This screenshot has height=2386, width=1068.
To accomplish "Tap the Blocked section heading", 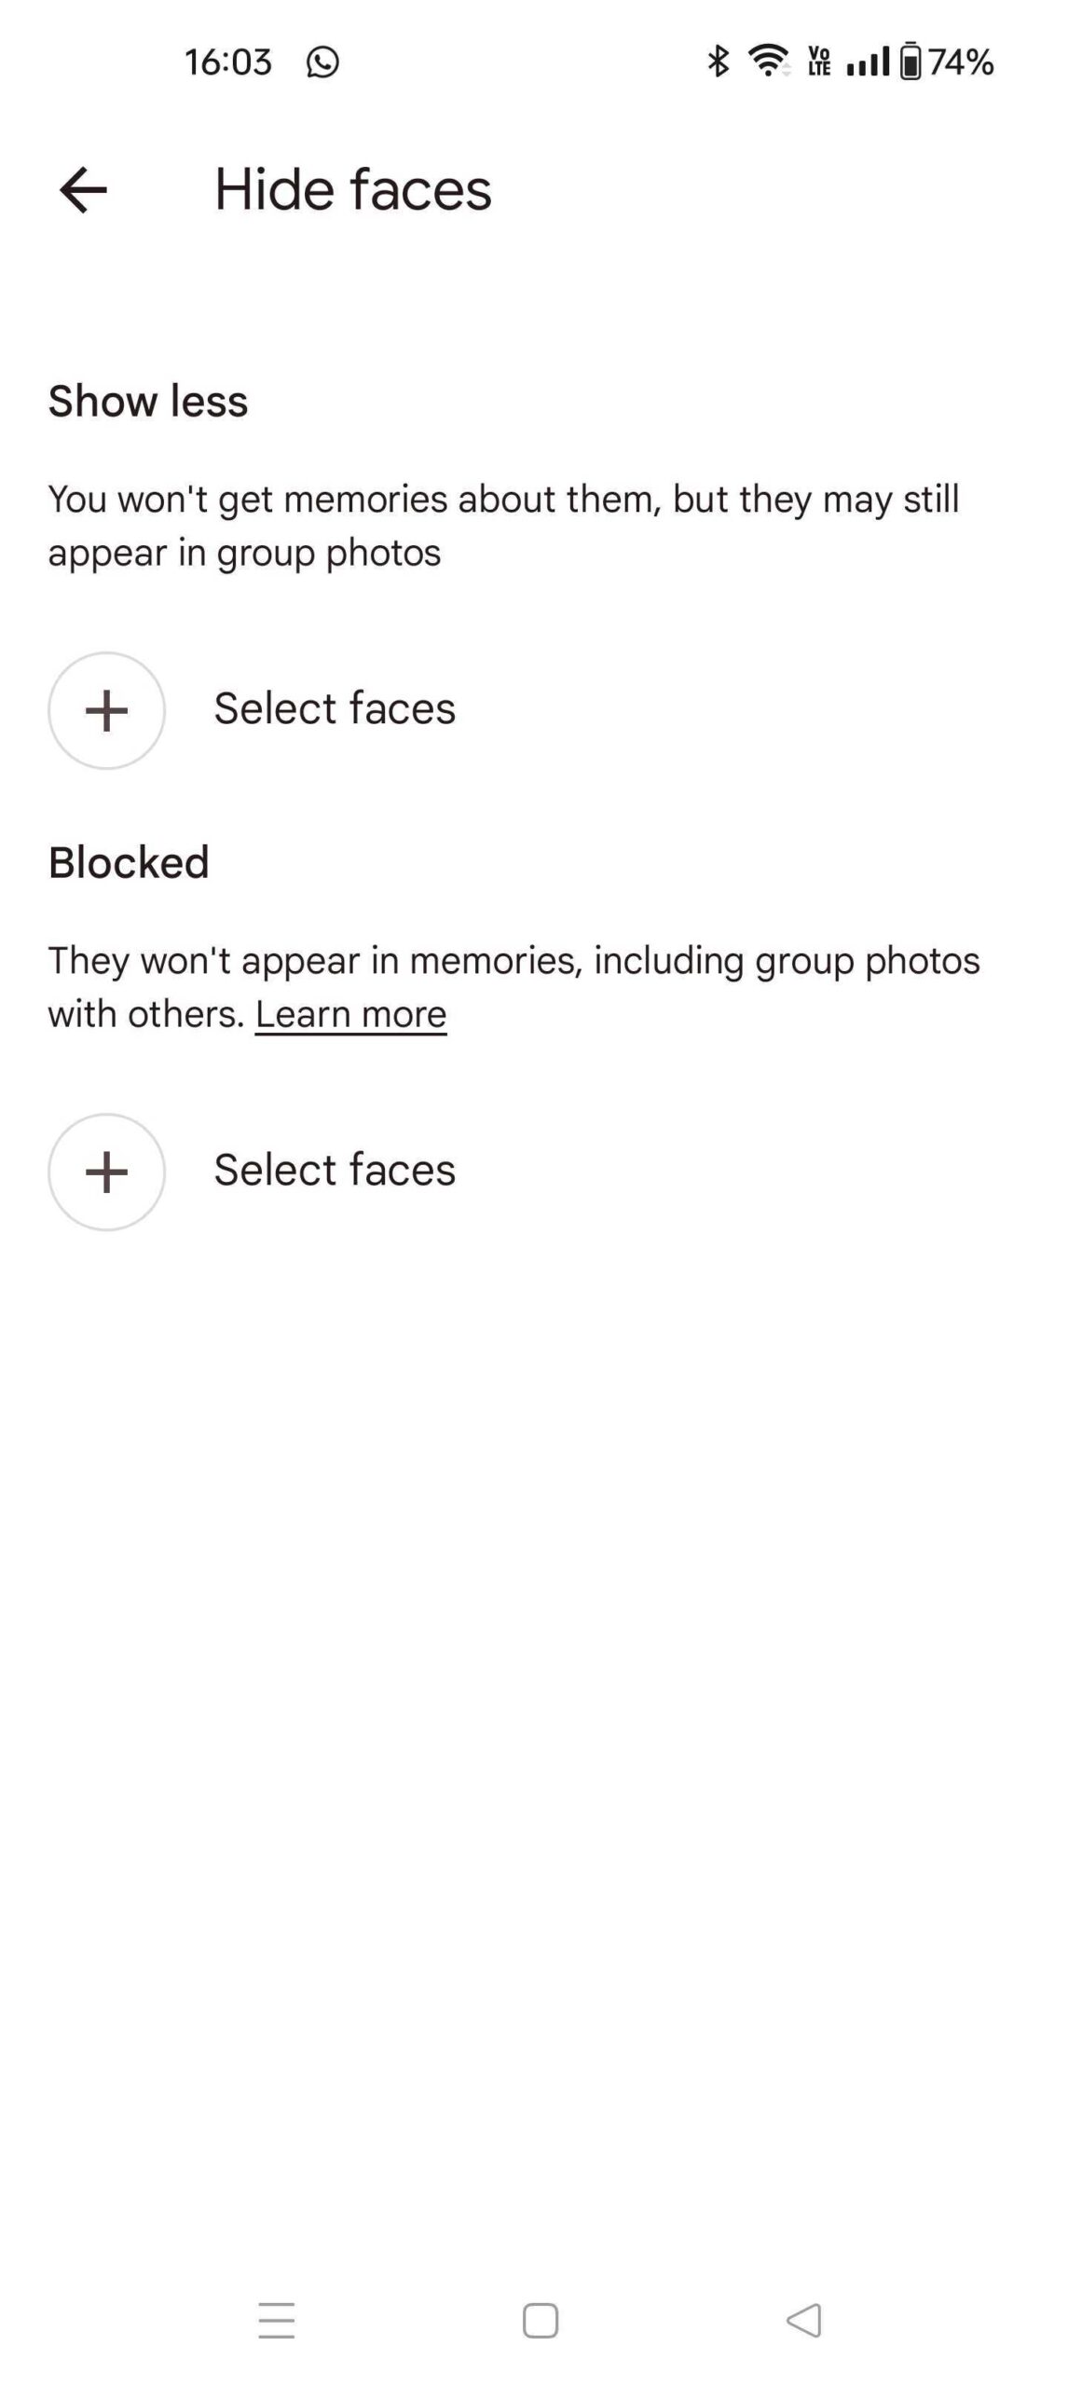I will click(x=129, y=863).
